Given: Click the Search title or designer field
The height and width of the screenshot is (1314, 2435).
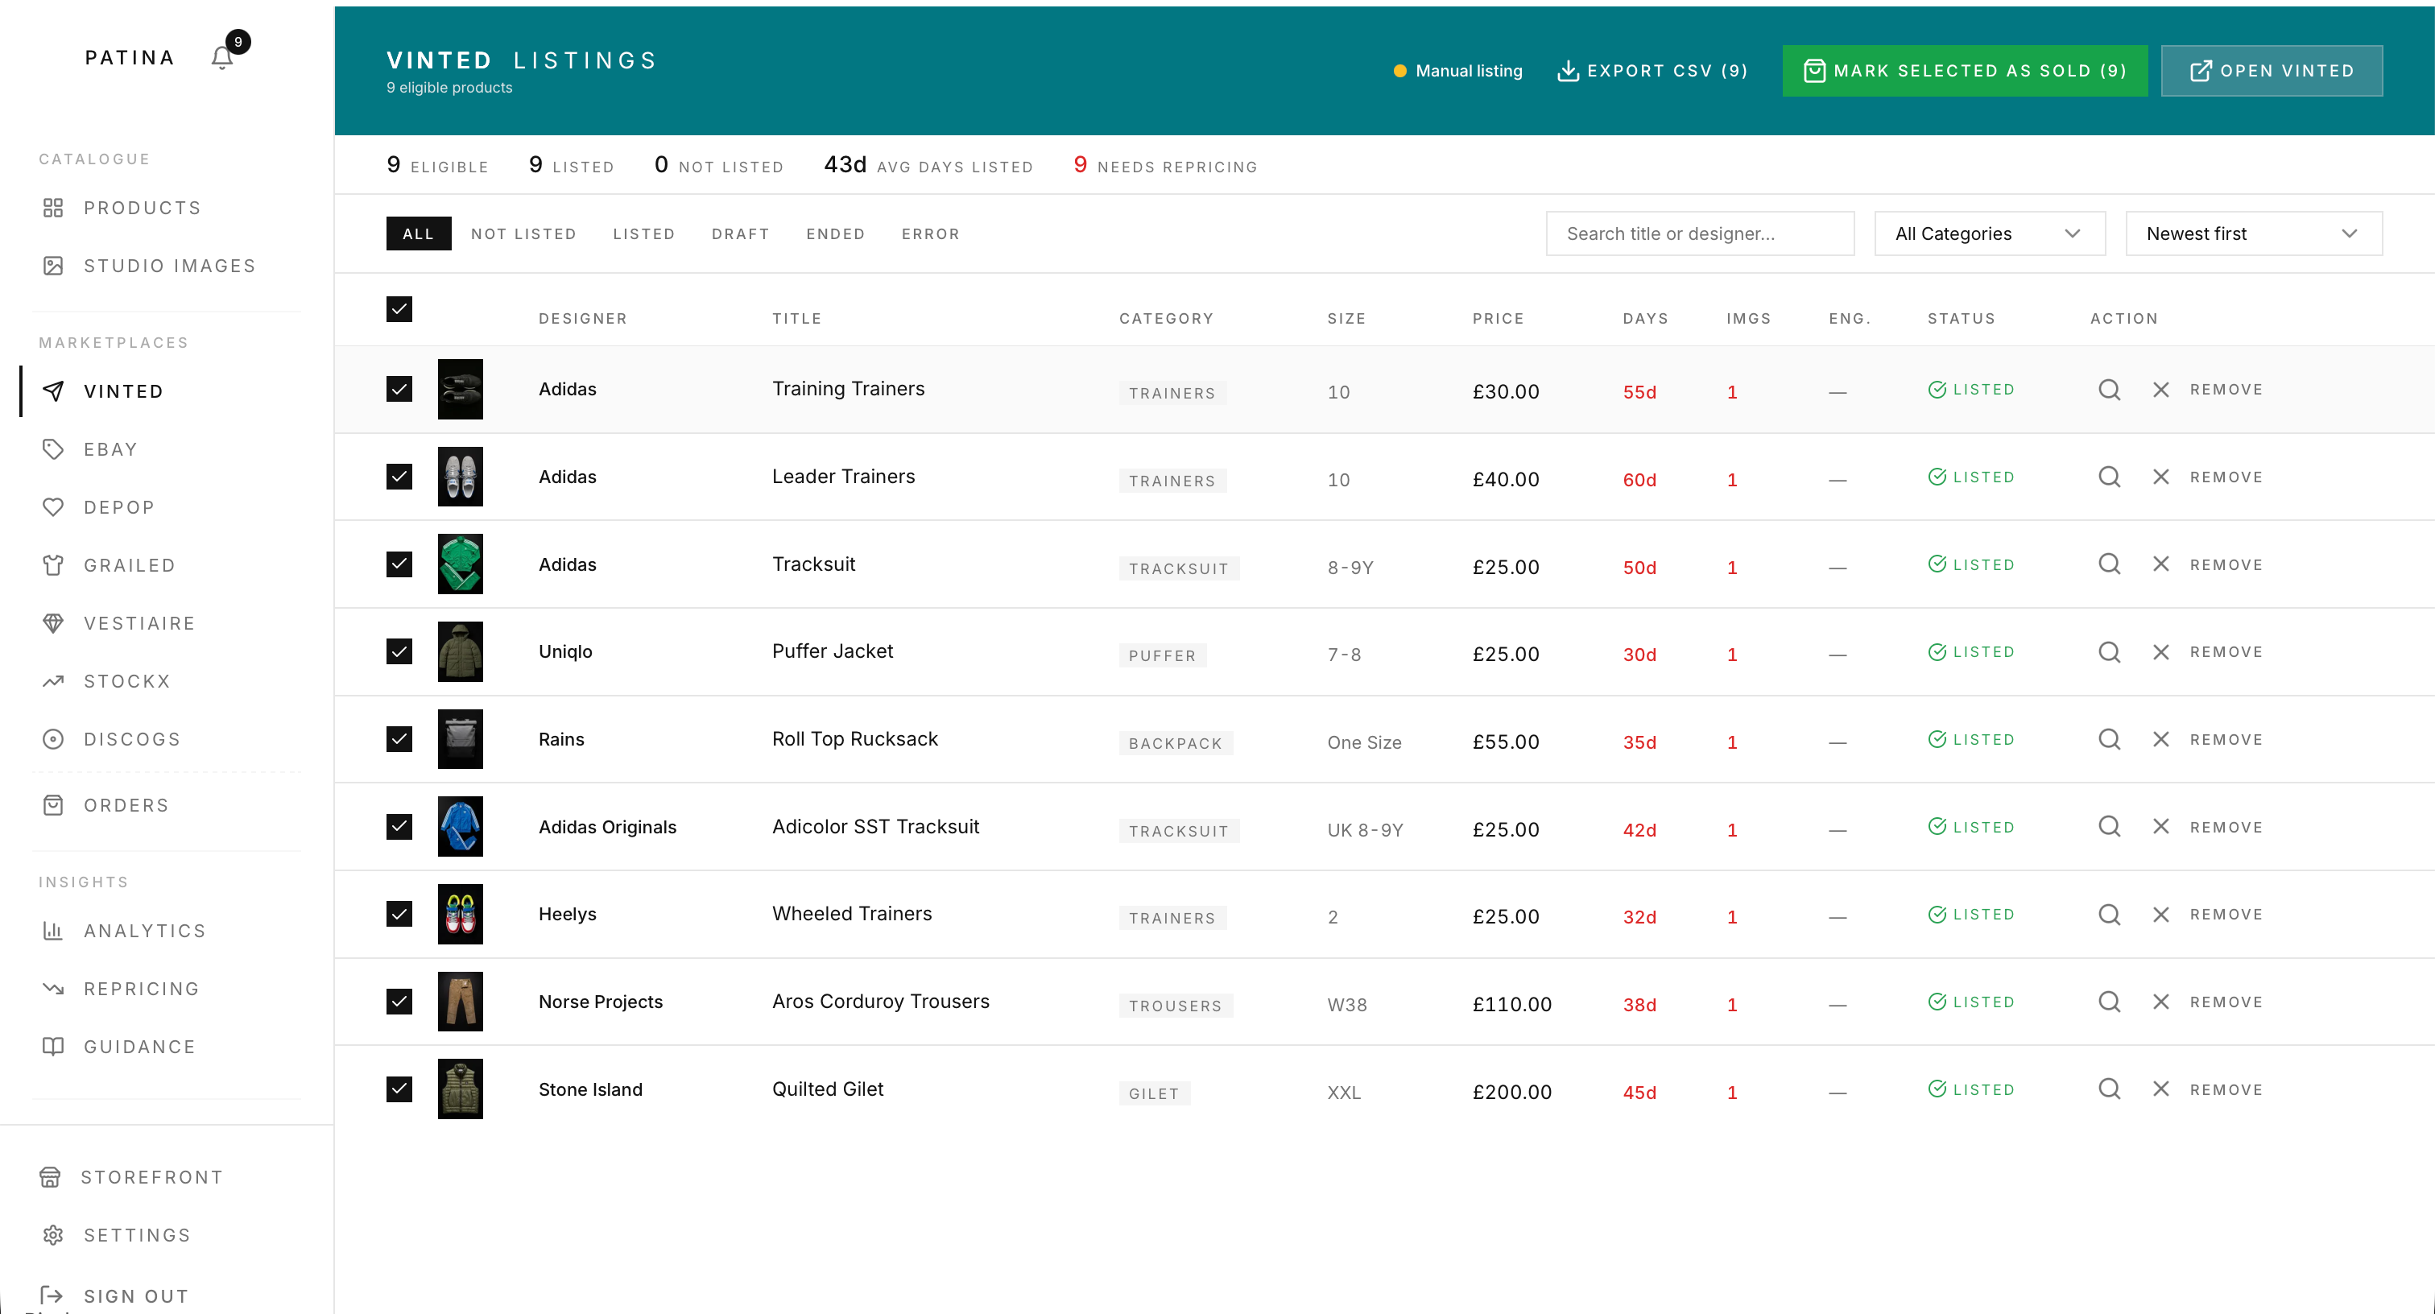Looking at the screenshot, I should pyautogui.click(x=1699, y=233).
